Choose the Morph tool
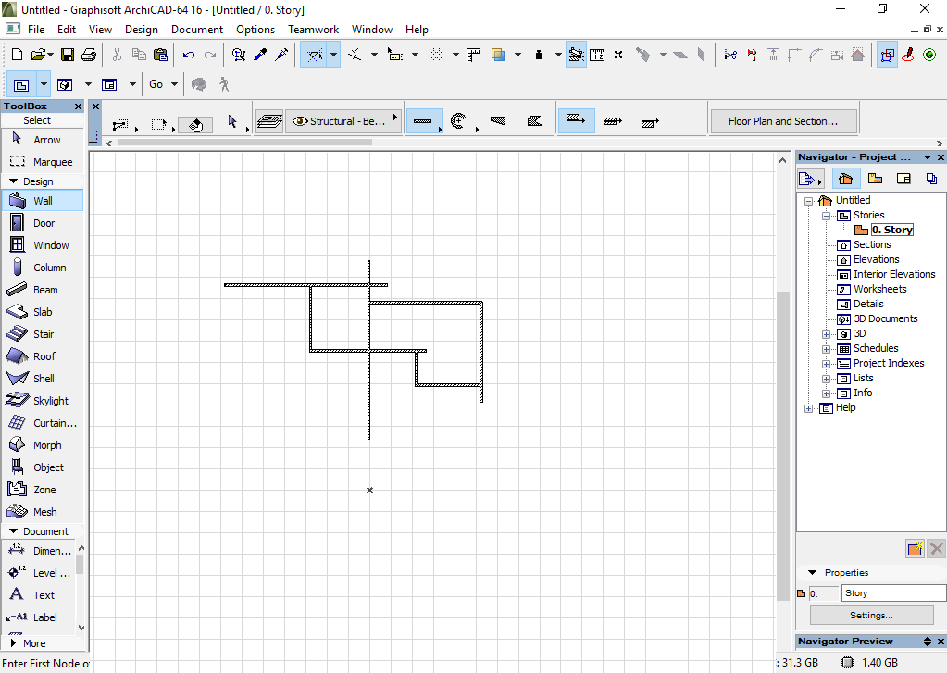The height and width of the screenshot is (673, 947). 46,445
